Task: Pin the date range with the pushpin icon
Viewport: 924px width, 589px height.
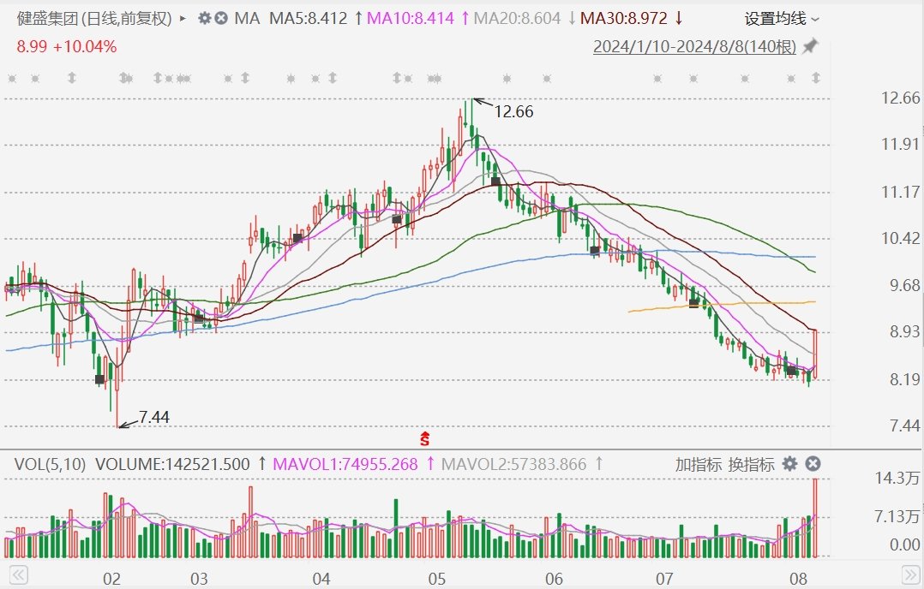Action: (811, 46)
